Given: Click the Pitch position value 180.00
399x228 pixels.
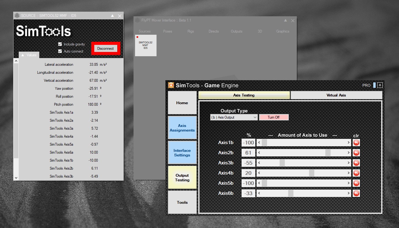Looking at the screenshot, I should (x=93, y=104).
